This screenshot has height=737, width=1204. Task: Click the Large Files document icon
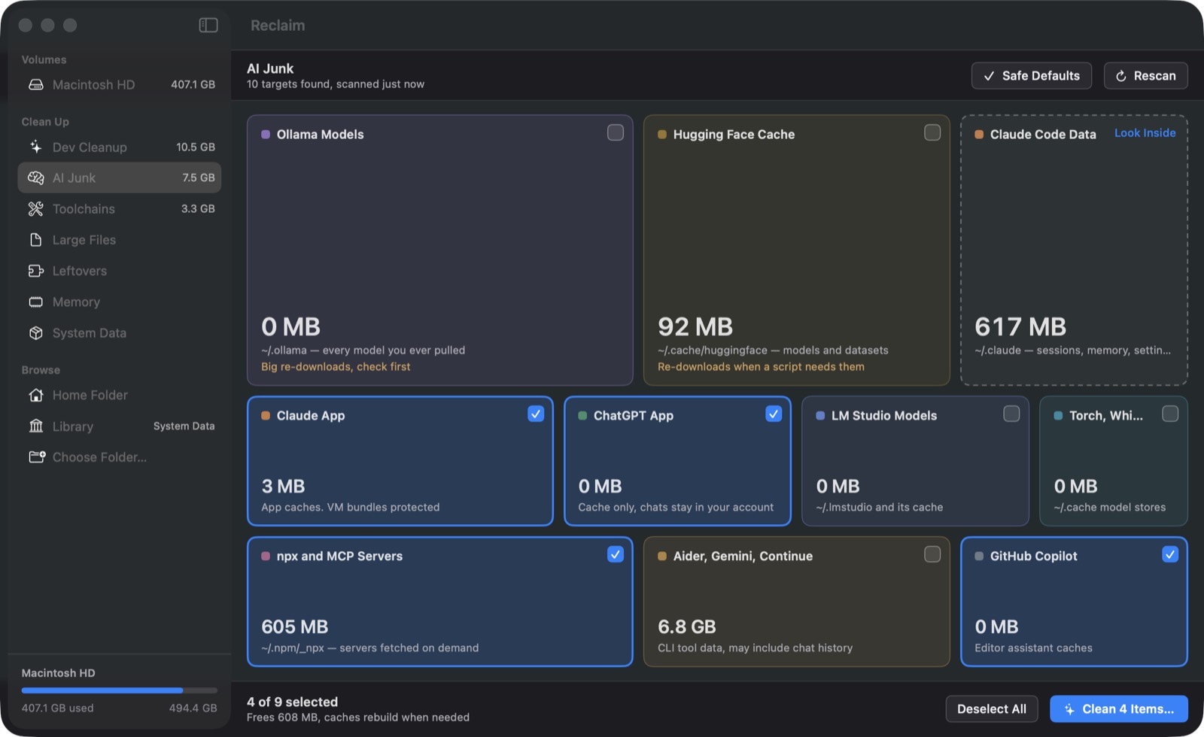click(36, 240)
